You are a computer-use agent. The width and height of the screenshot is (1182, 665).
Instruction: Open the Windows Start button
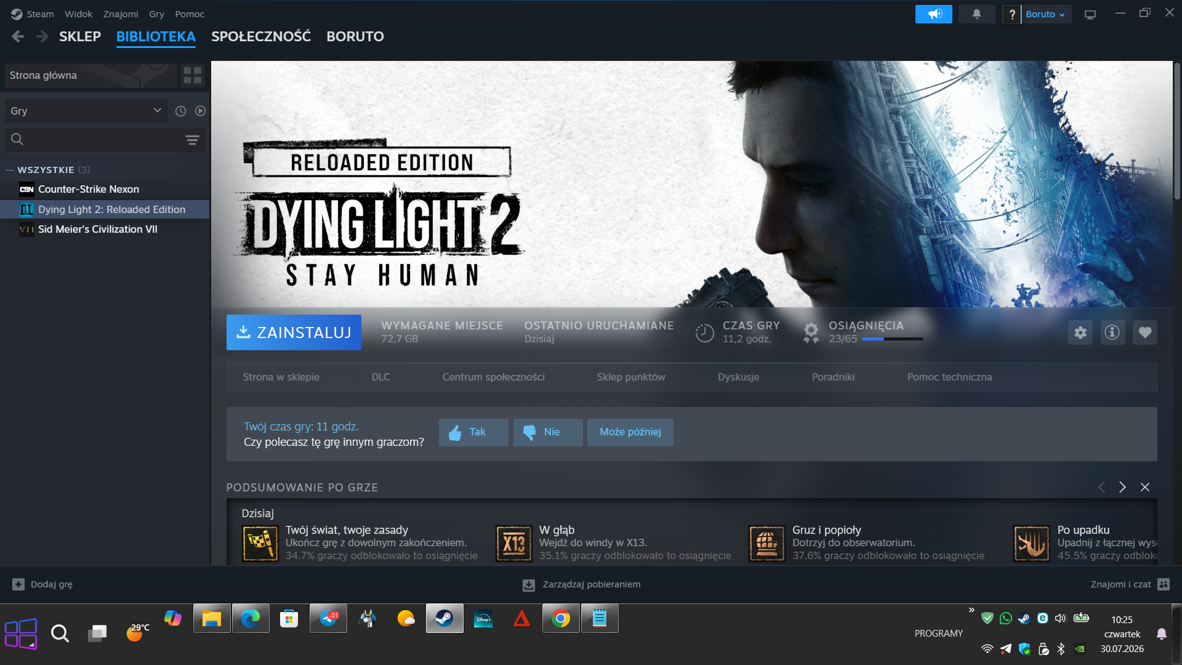(21, 634)
